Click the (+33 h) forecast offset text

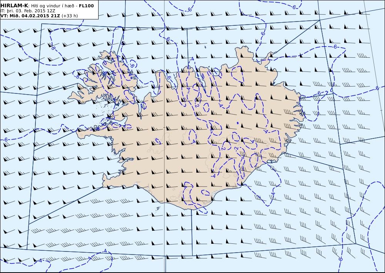pos(69,16)
